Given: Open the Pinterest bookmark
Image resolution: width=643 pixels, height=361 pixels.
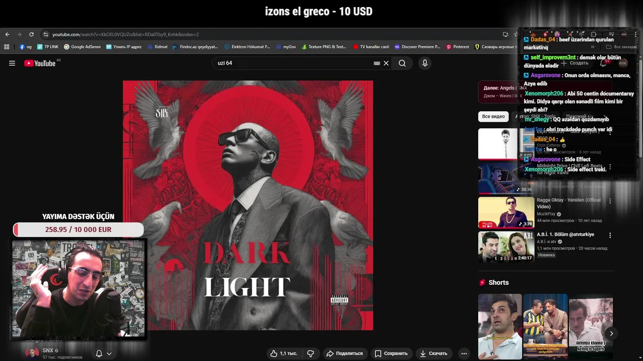Looking at the screenshot, I should coord(458,47).
